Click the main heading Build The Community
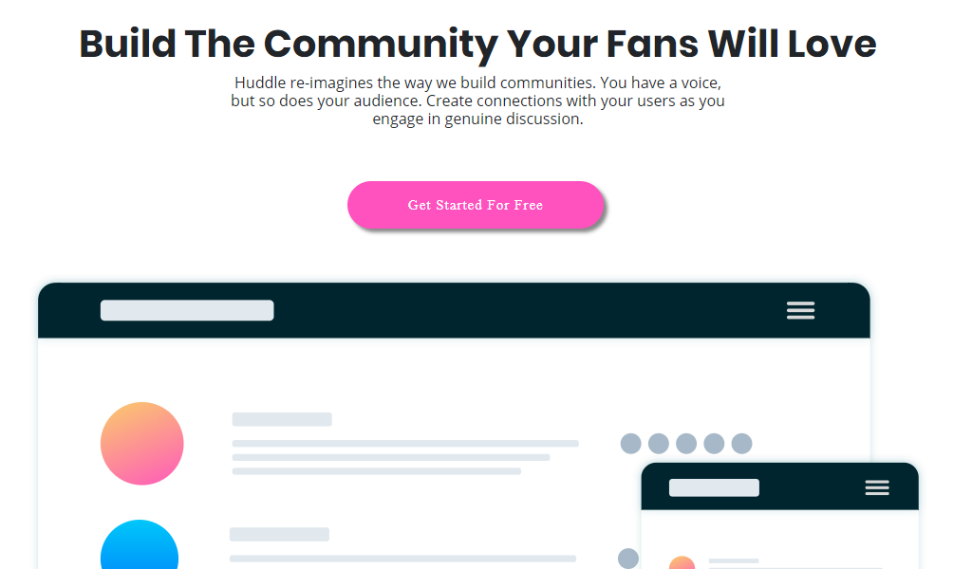The image size is (972, 569). pyautogui.click(x=478, y=44)
